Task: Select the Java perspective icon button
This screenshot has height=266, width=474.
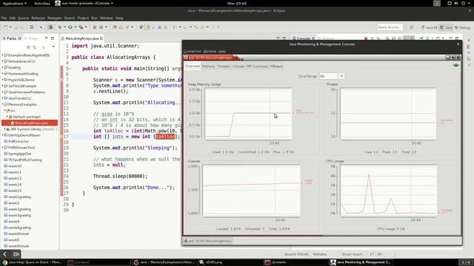Action: 446,27
